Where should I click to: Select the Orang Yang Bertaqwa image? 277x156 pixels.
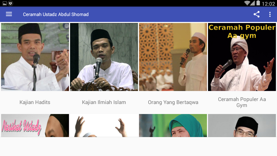coord(173,57)
